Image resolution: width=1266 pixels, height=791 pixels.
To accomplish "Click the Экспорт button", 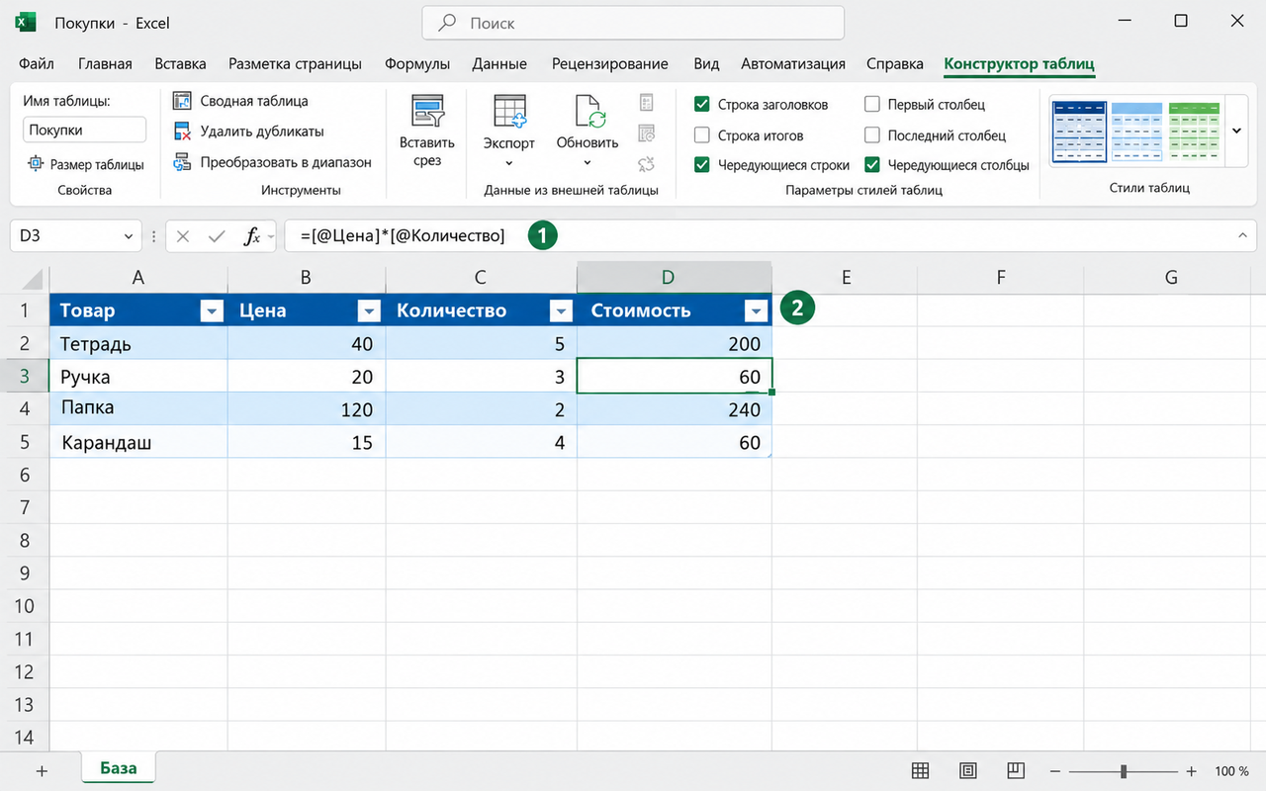I will 509,132.
